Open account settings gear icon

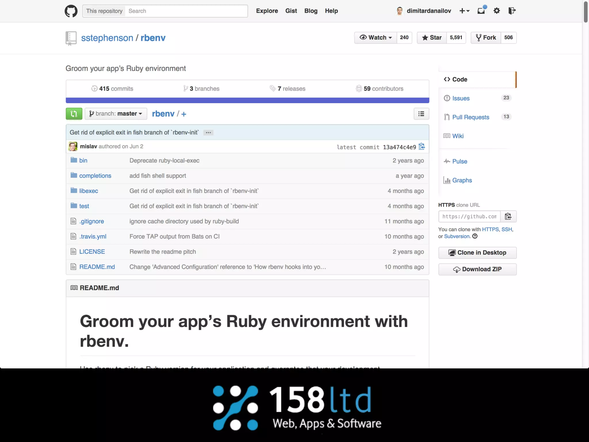click(497, 11)
